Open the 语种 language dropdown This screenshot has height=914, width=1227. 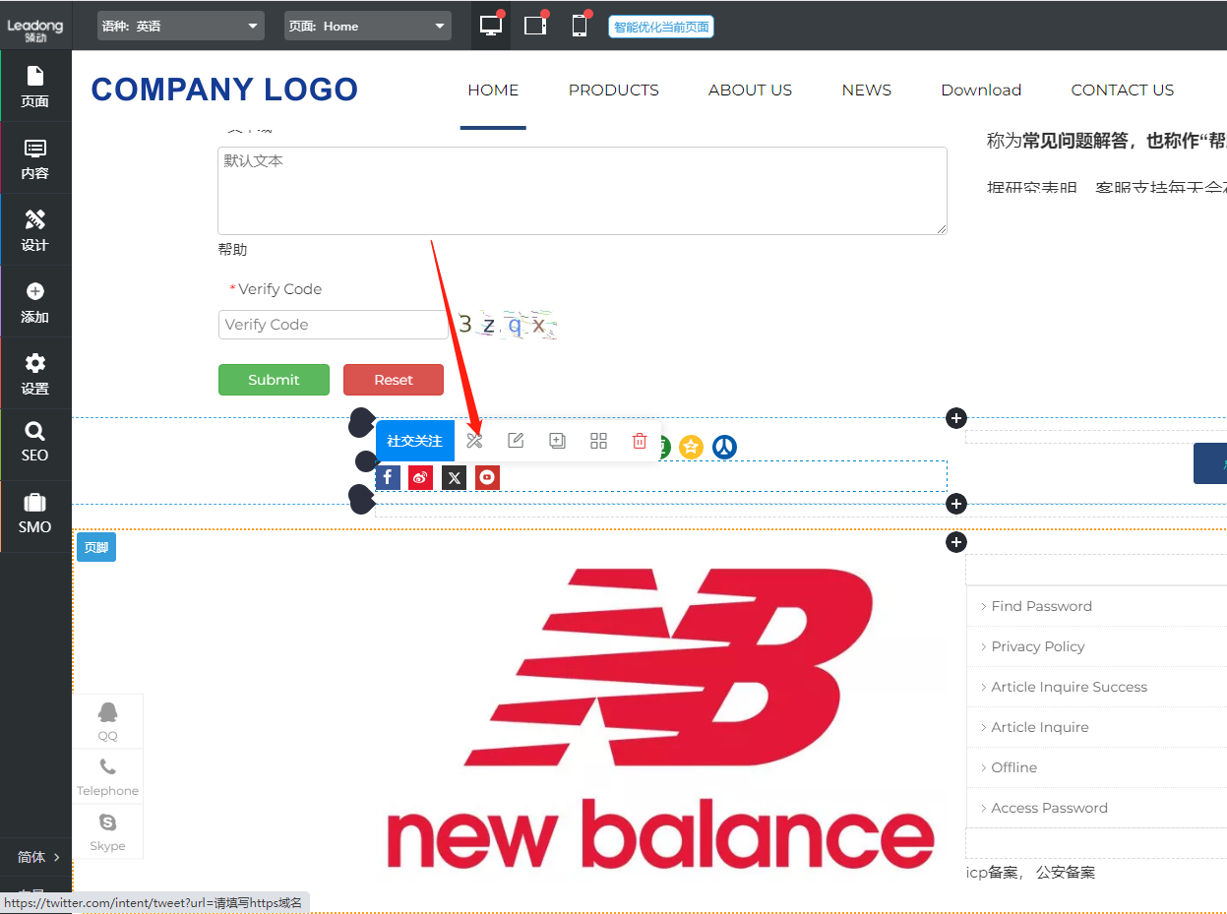click(181, 27)
